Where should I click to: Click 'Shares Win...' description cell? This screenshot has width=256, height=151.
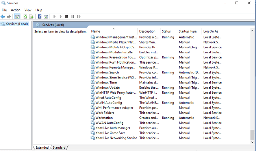click(x=148, y=42)
